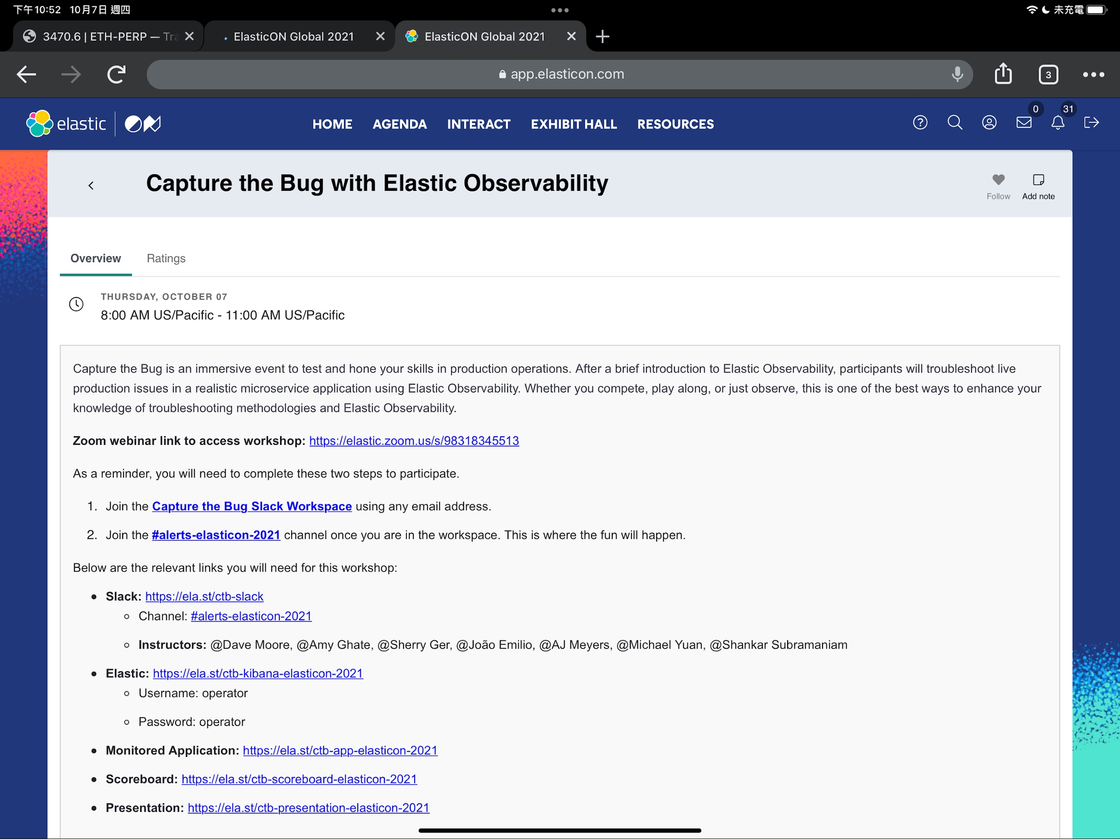1120x839 pixels.
Task: Reload the page in browser
Action: 117,75
